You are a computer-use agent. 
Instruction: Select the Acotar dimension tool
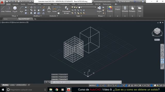(x=54, y=9)
